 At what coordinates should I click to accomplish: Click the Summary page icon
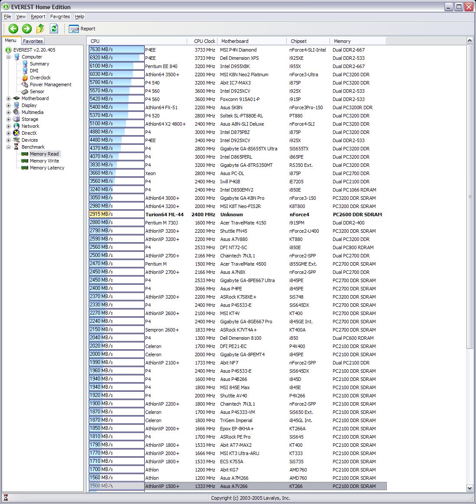pyautogui.click(x=25, y=64)
